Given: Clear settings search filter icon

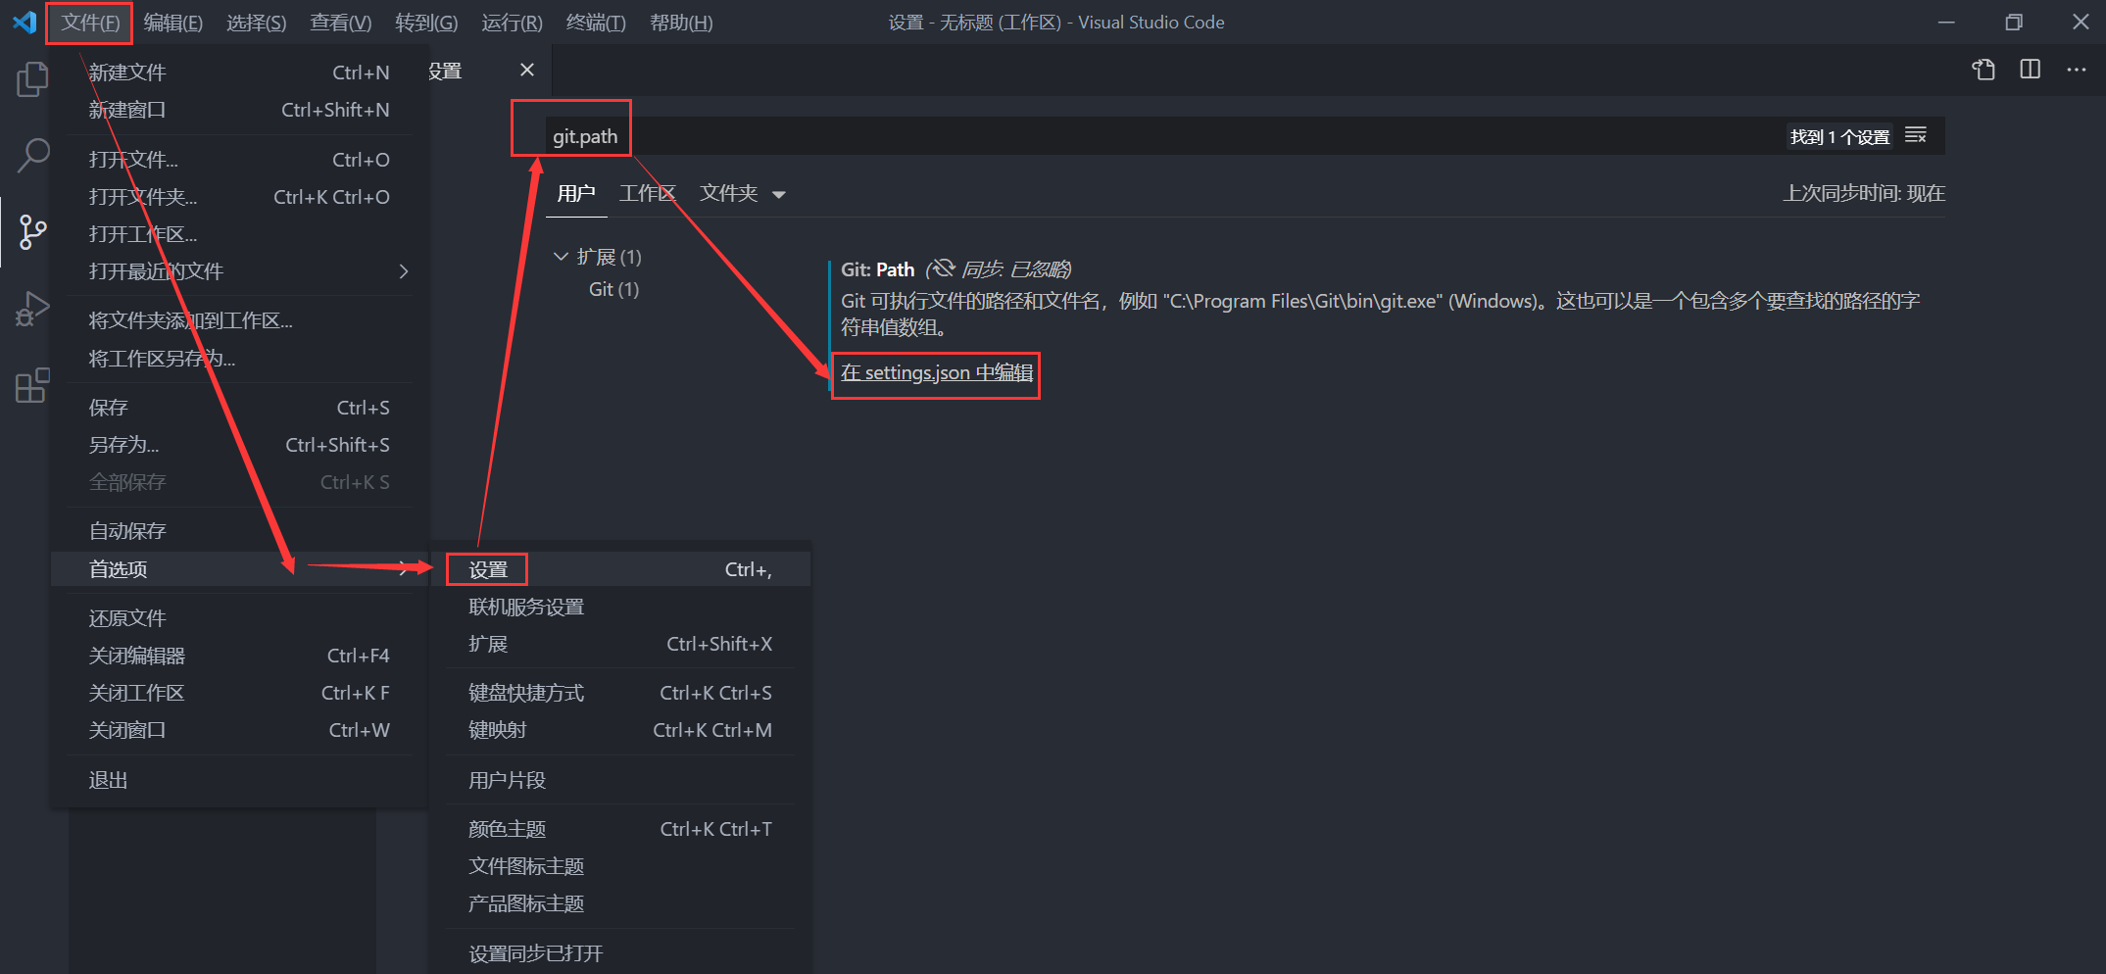Looking at the screenshot, I should click(x=1915, y=136).
